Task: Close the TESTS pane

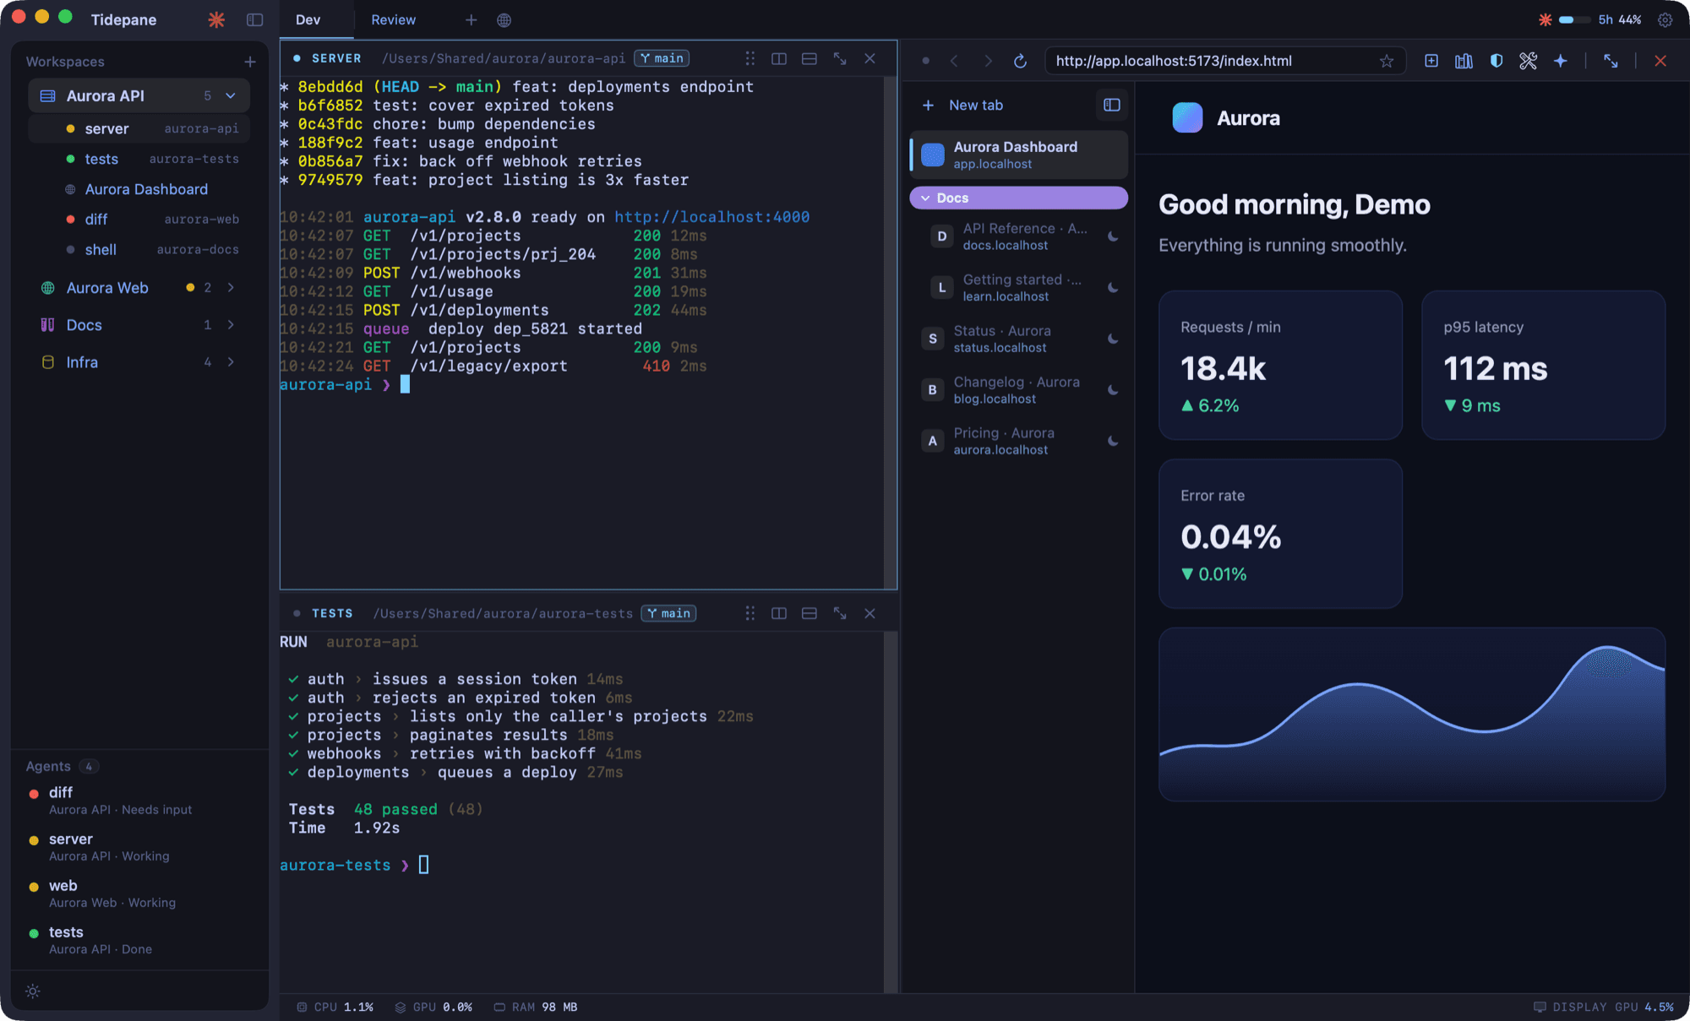Action: pos(870,613)
